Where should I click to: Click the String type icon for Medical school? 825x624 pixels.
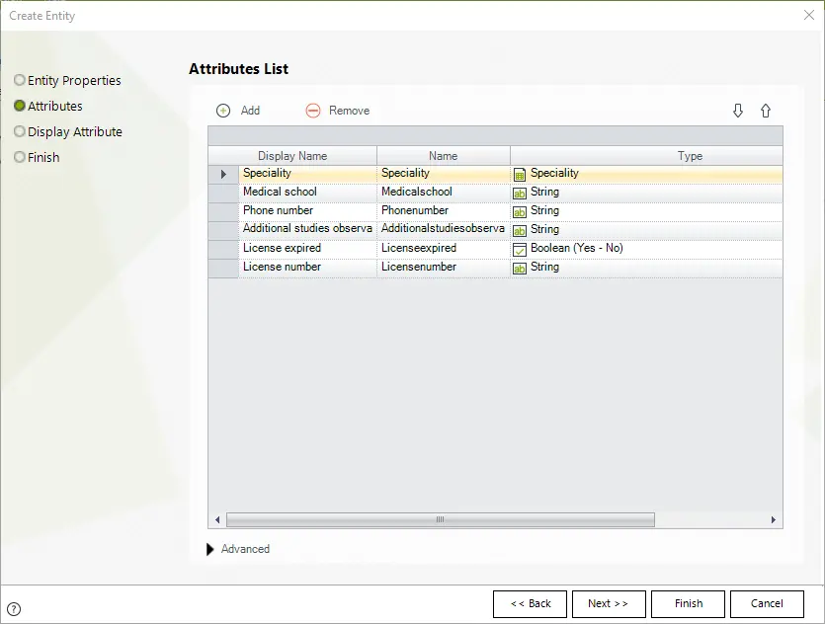coord(520,194)
